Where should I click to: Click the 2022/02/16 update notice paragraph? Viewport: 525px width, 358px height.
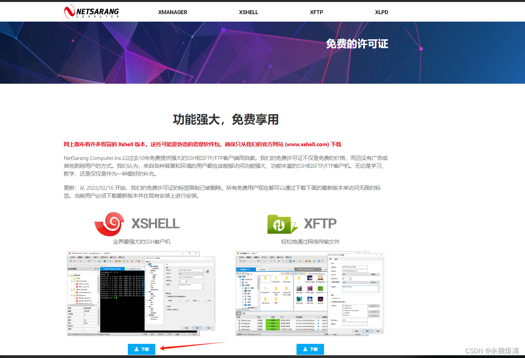pyautogui.click(x=222, y=192)
